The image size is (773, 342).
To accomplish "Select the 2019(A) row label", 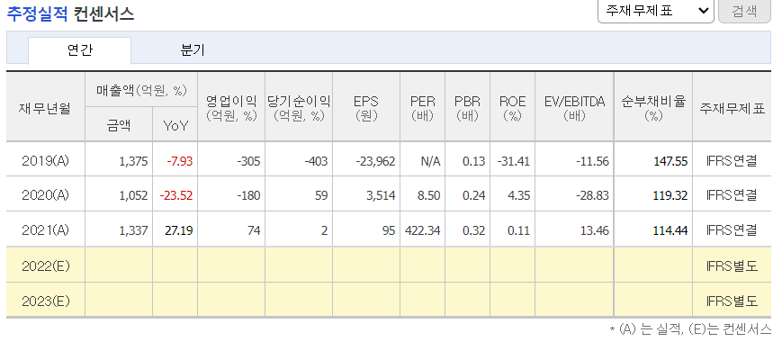I will click(45, 161).
